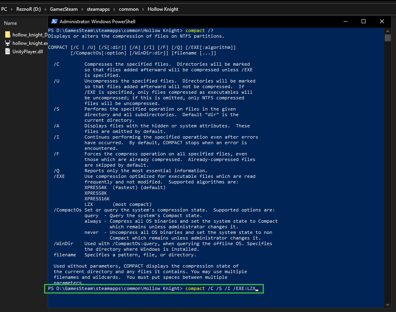Click the /WinDir option label

tap(63, 244)
